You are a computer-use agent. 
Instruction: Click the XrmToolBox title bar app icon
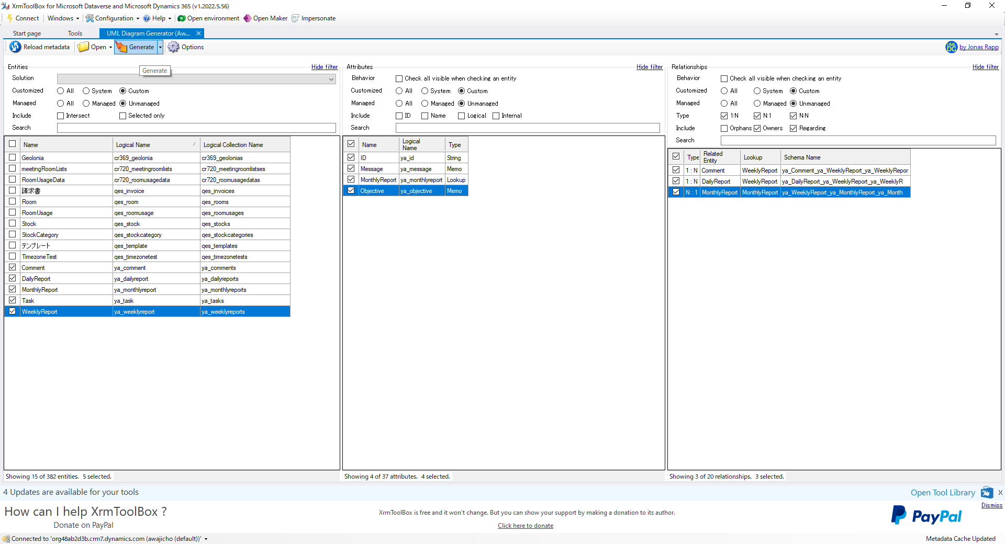pos(5,6)
